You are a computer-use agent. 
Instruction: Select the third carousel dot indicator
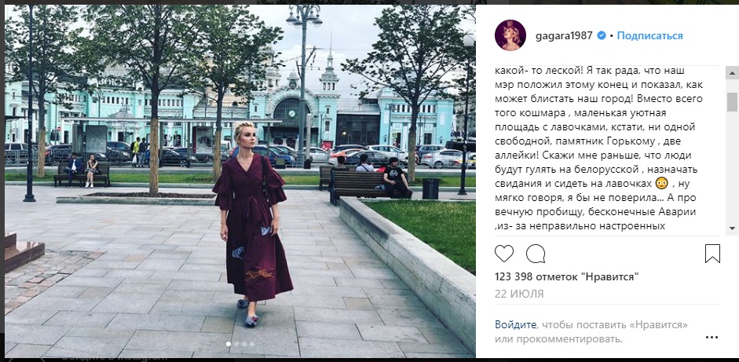(x=244, y=344)
